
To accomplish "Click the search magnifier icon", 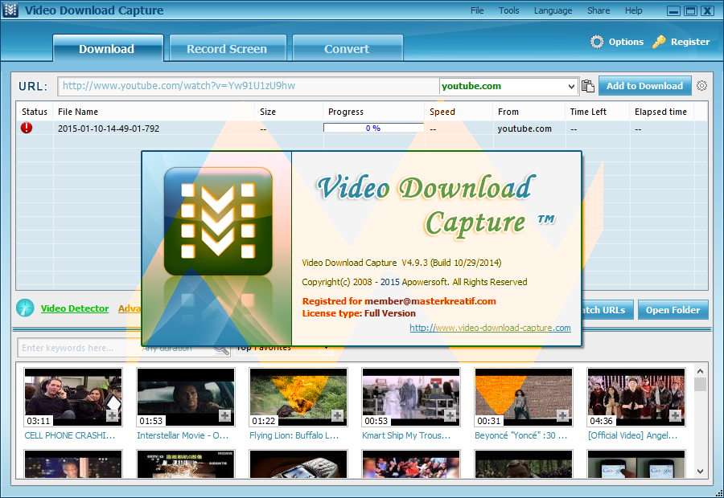I will (x=221, y=349).
